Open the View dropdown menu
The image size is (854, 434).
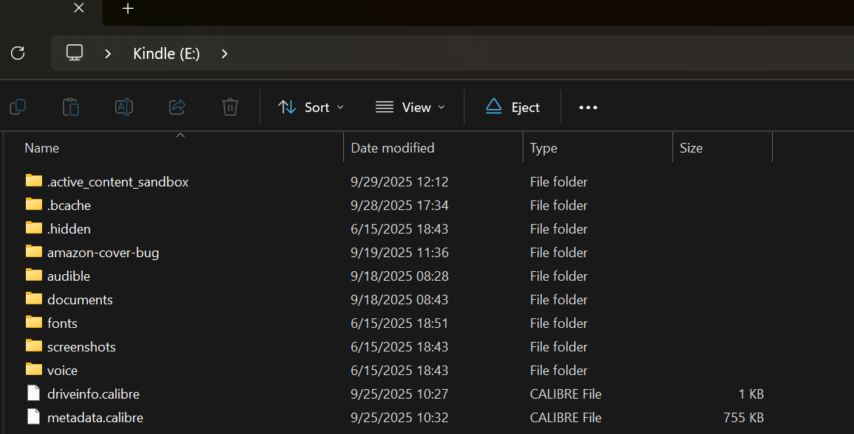pos(410,108)
